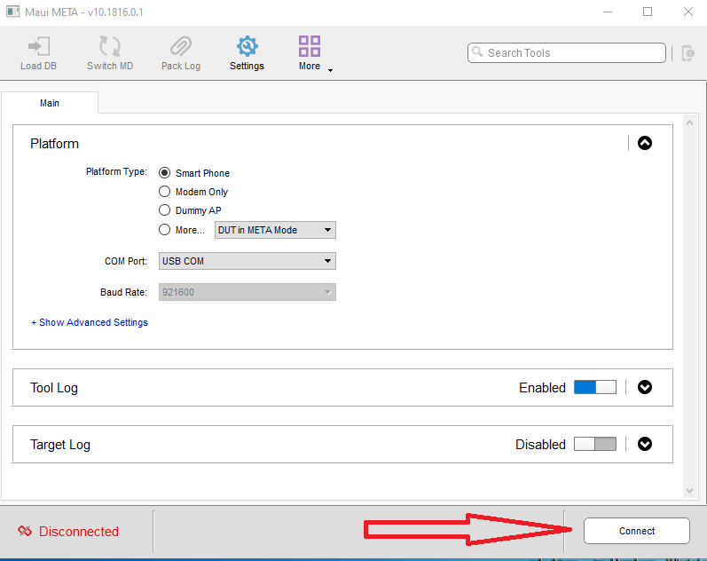707x561 pixels.
Task: Open the Baud Rate 921600 dropdown
Action: click(247, 292)
